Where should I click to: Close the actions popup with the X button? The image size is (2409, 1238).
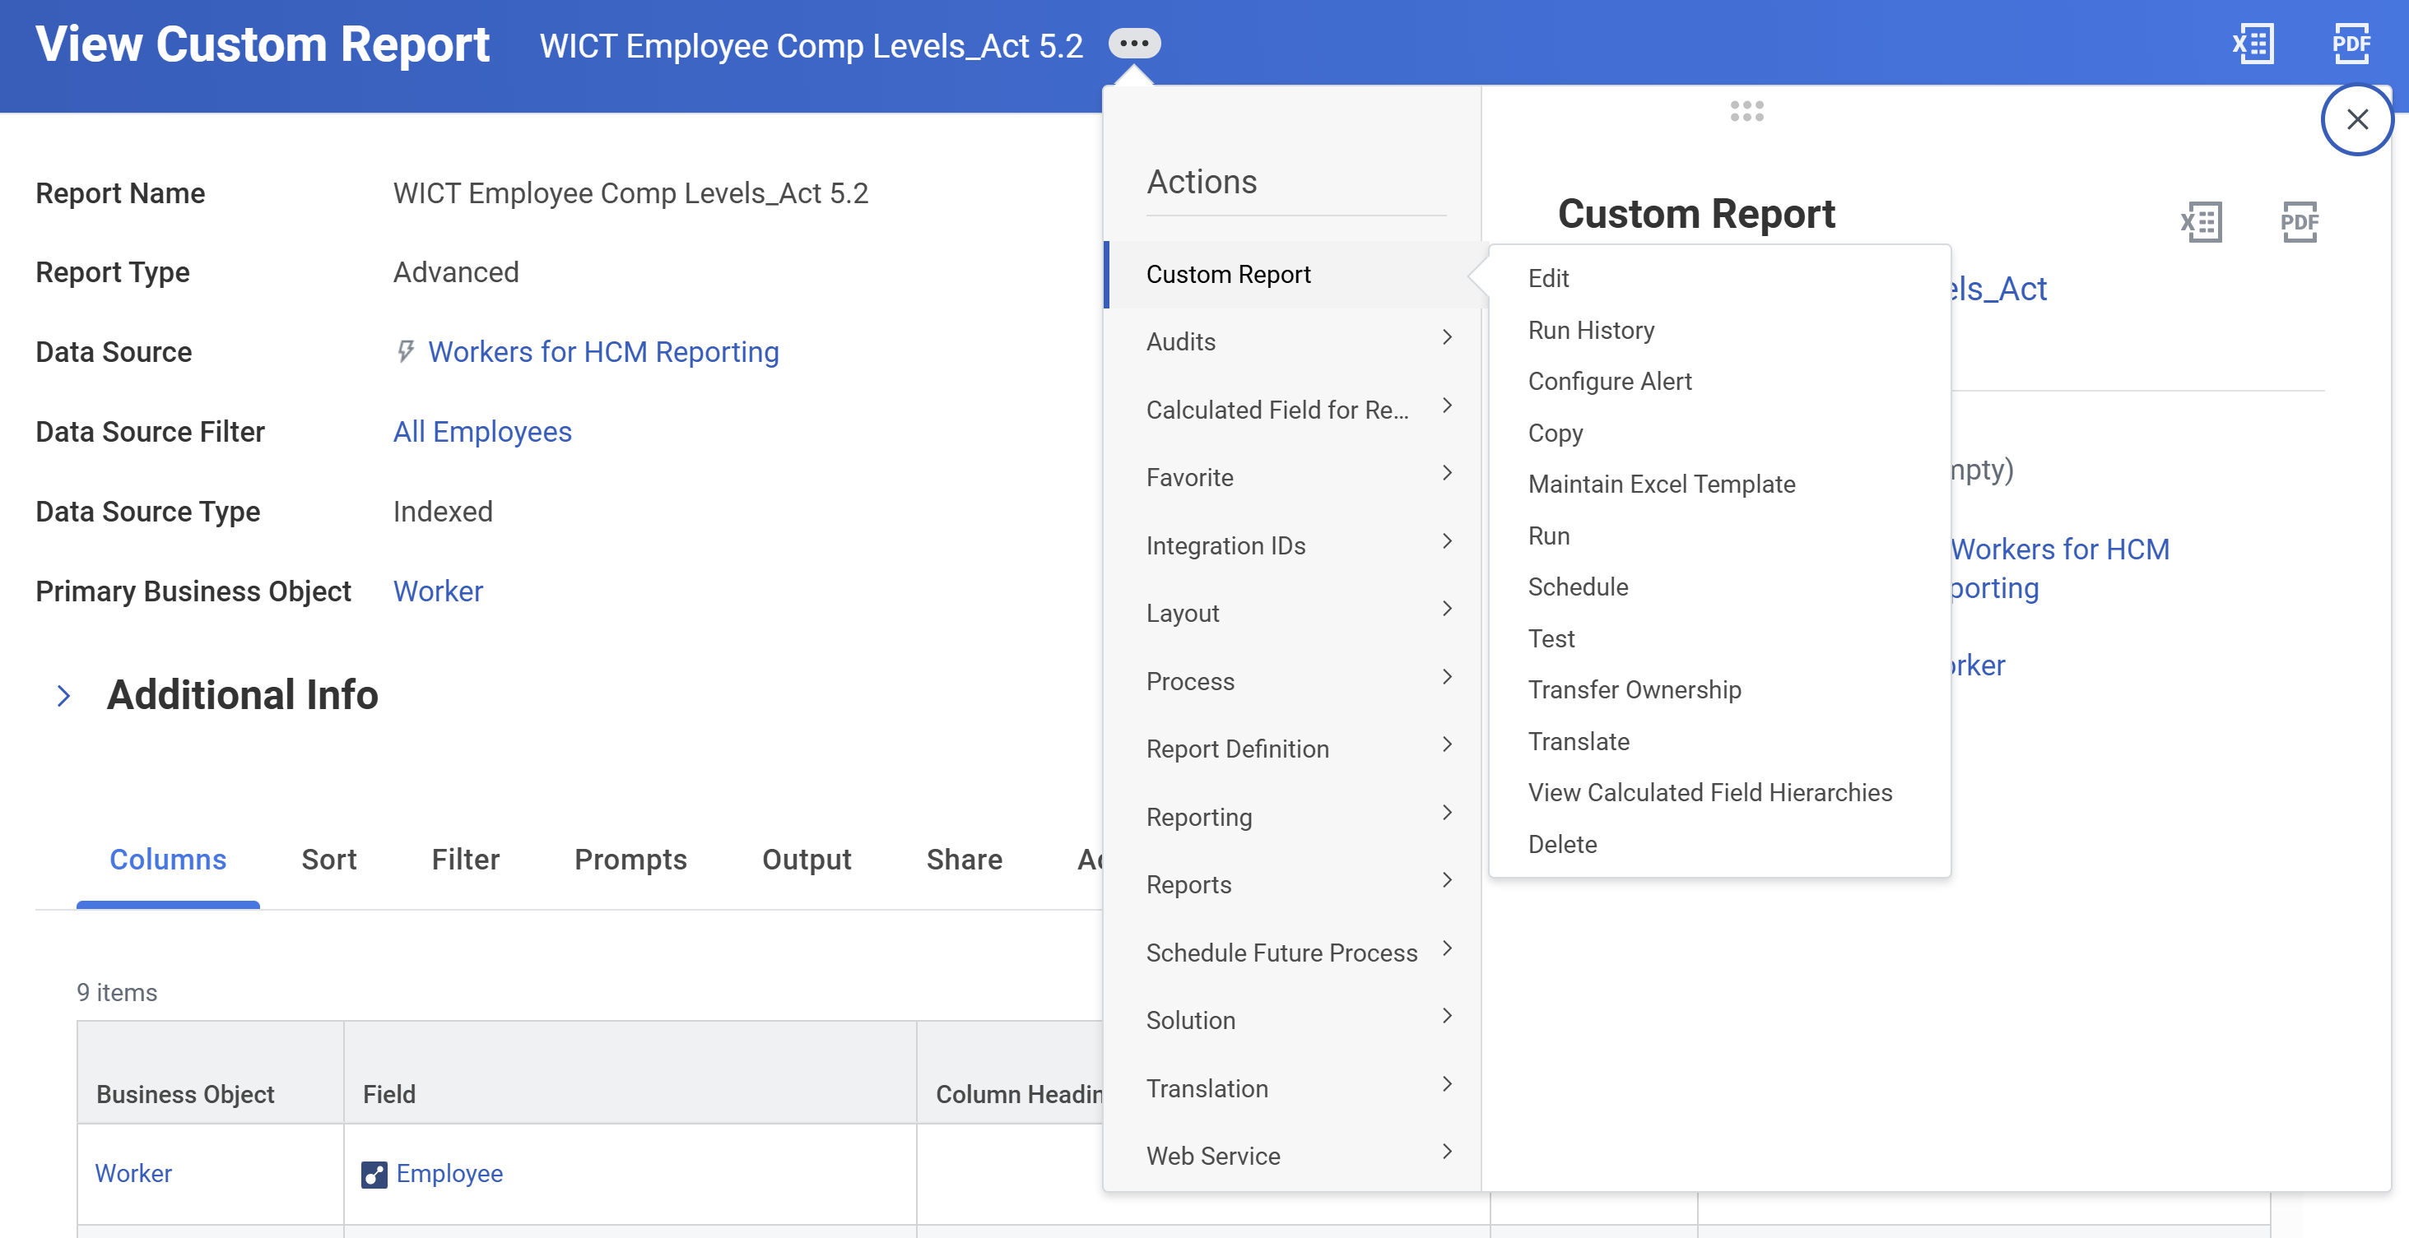click(2356, 119)
